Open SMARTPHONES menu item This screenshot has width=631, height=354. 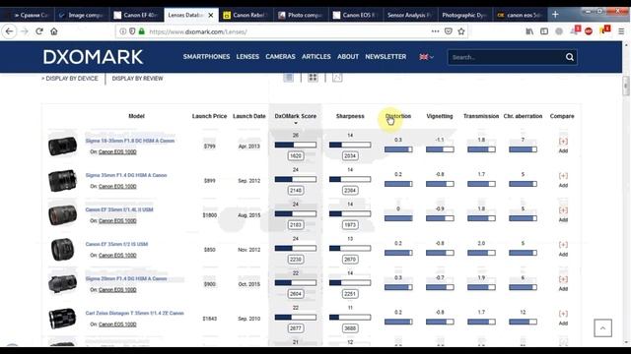coord(206,57)
